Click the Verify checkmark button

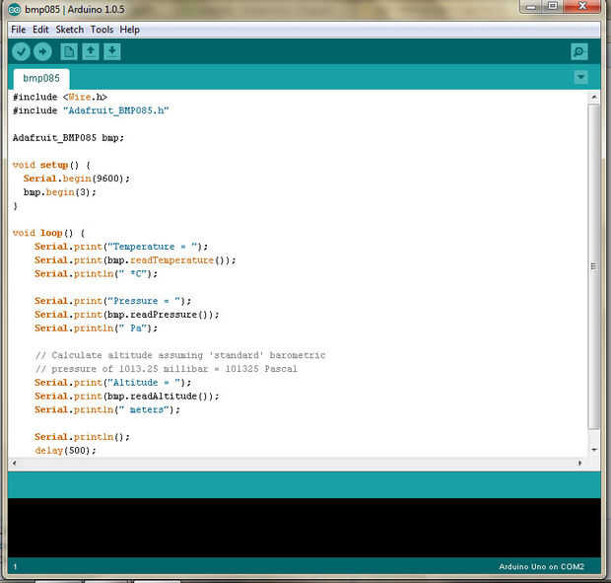tap(21, 52)
